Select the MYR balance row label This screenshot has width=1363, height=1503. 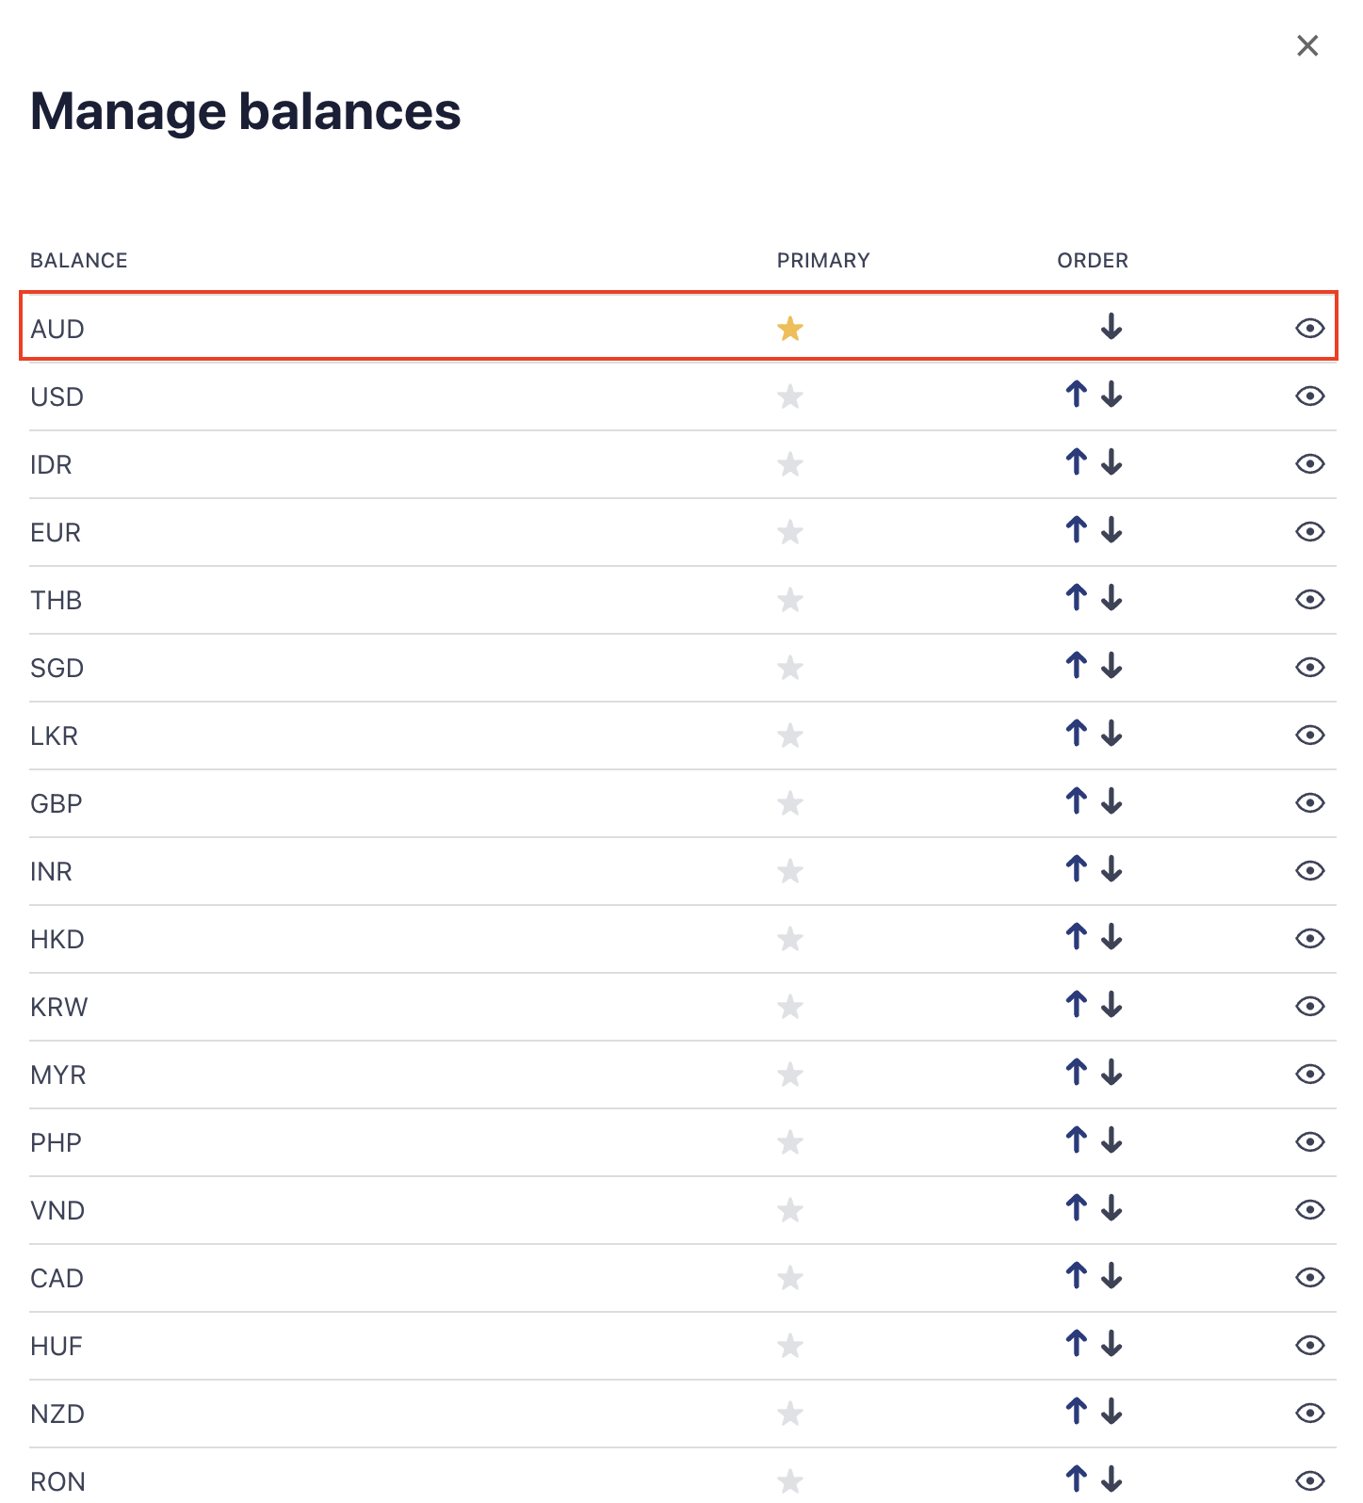[58, 1075]
